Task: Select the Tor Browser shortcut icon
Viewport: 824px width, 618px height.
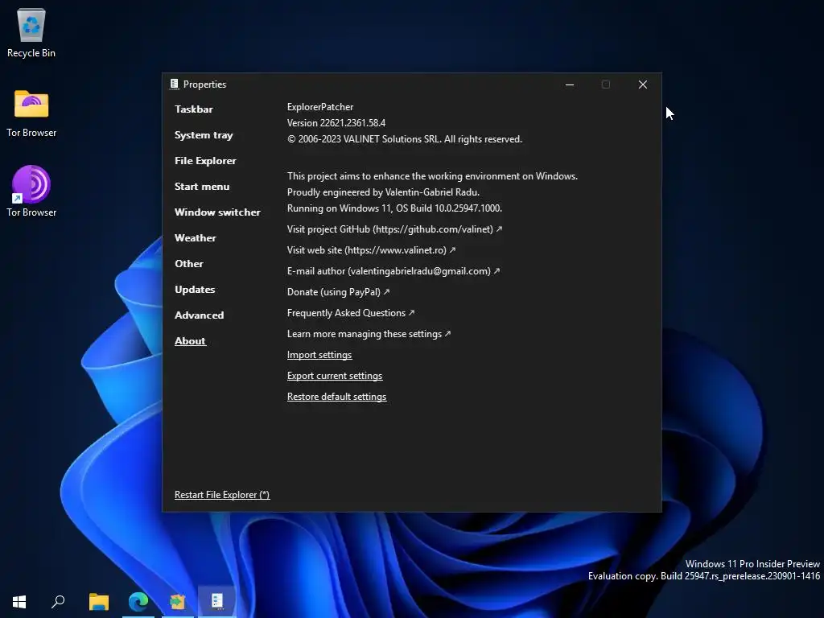Action: [x=31, y=192]
